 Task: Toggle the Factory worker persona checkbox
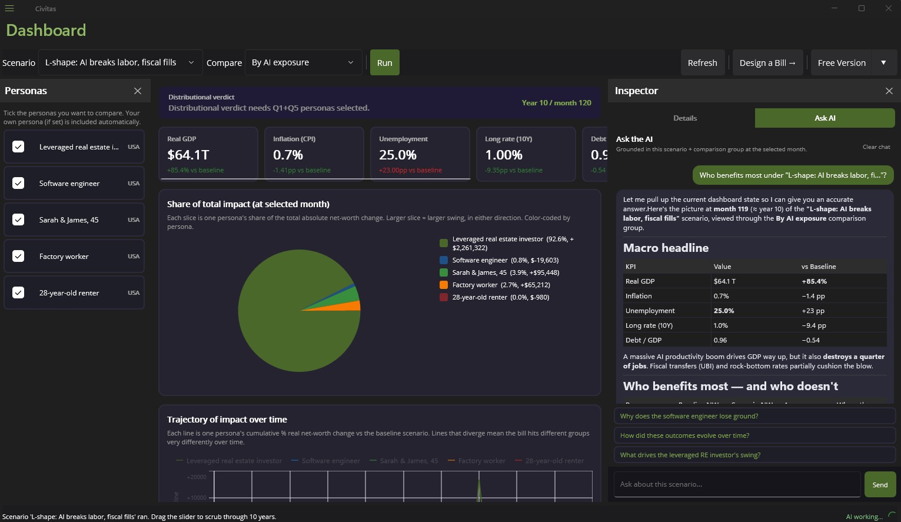[18, 256]
